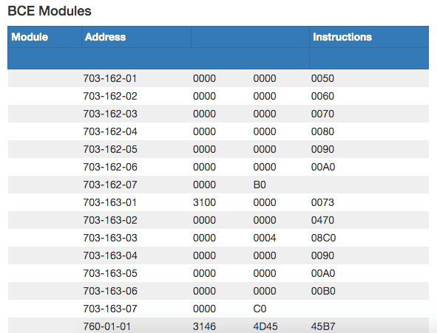Select the 3100 value in row 703-163-01
Image resolution: width=437 pixels, height=333 pixels.
click(x=204, y=202)
